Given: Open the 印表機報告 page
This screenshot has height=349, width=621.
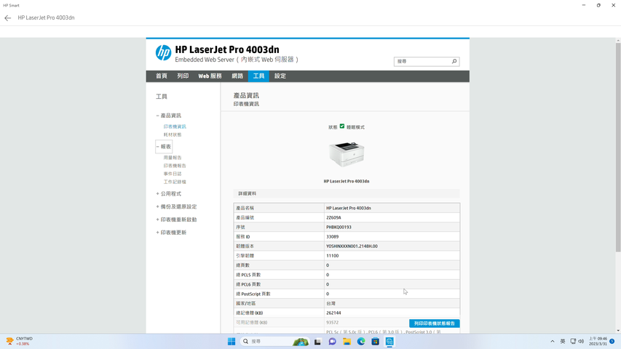Looking at the screenshot, I should (175, 166).
